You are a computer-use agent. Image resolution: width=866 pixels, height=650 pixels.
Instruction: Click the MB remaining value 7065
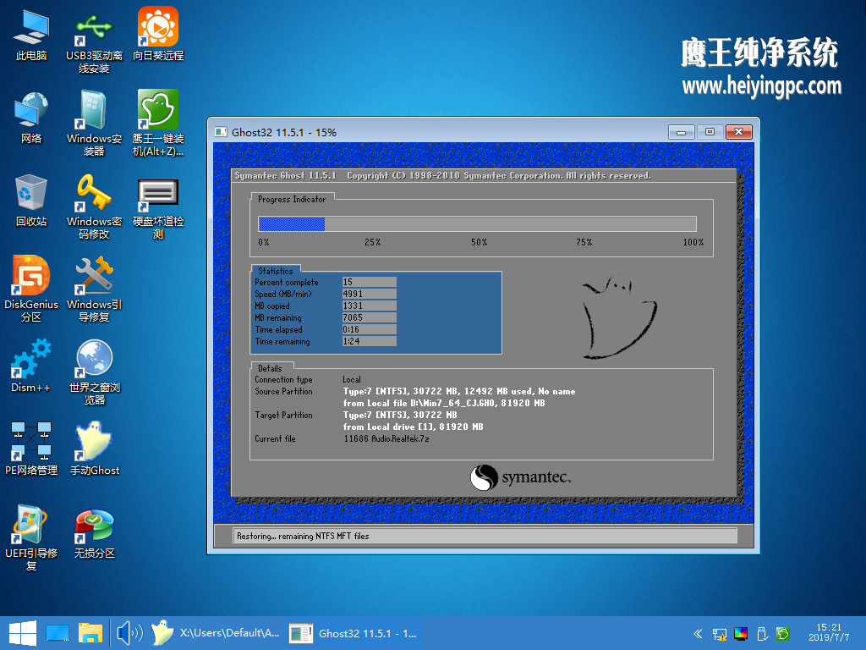(369, 318)
